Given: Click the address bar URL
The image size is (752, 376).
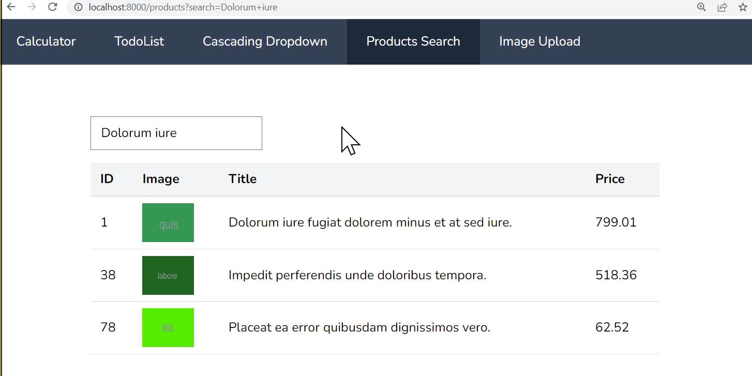Looking at the screenshot, I should point(183,8).
